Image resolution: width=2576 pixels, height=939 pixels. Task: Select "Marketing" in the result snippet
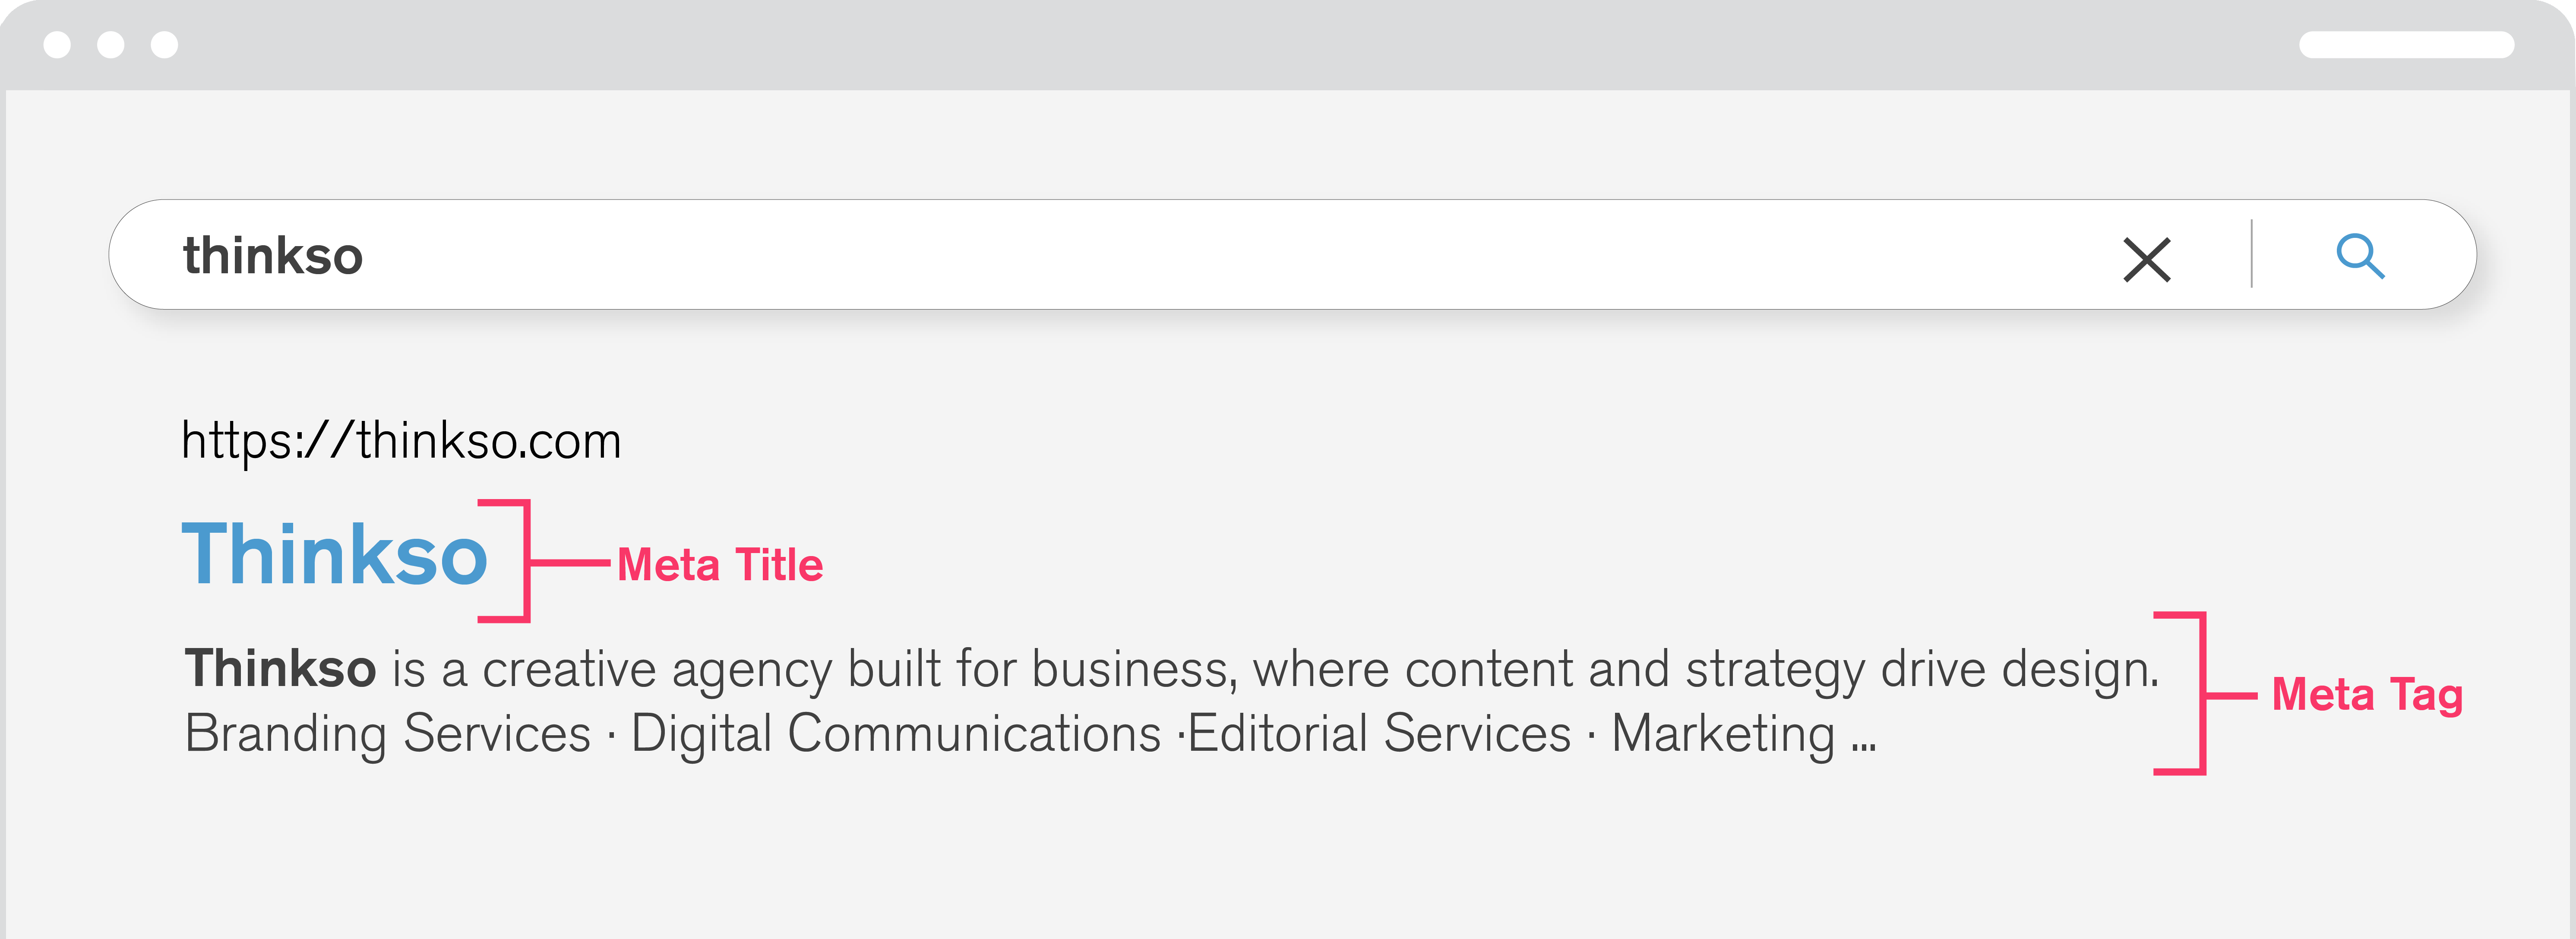pyautogui.click(x=1723, y=734)
